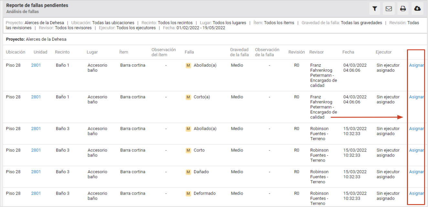The image size is (428, 207).
Task: Sort by Fecha column header
Action: tap(348, 52)
